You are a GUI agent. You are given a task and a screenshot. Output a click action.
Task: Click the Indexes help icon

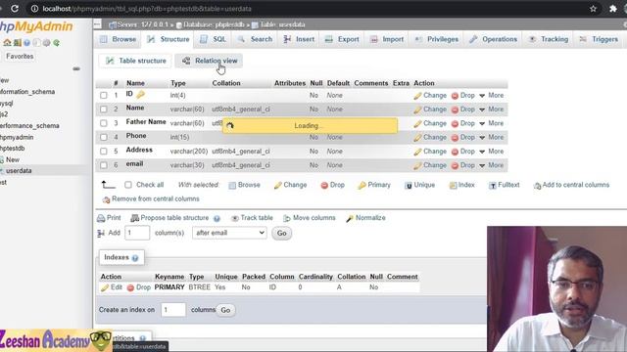coord(135,258)
